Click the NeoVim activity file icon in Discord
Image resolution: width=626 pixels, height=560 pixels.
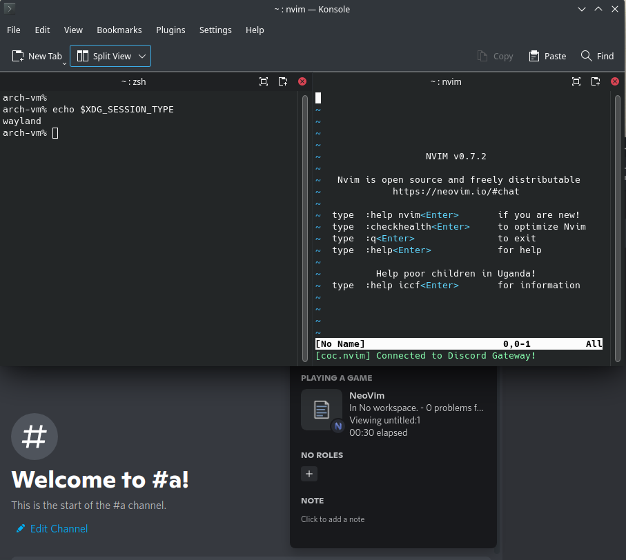322,410
